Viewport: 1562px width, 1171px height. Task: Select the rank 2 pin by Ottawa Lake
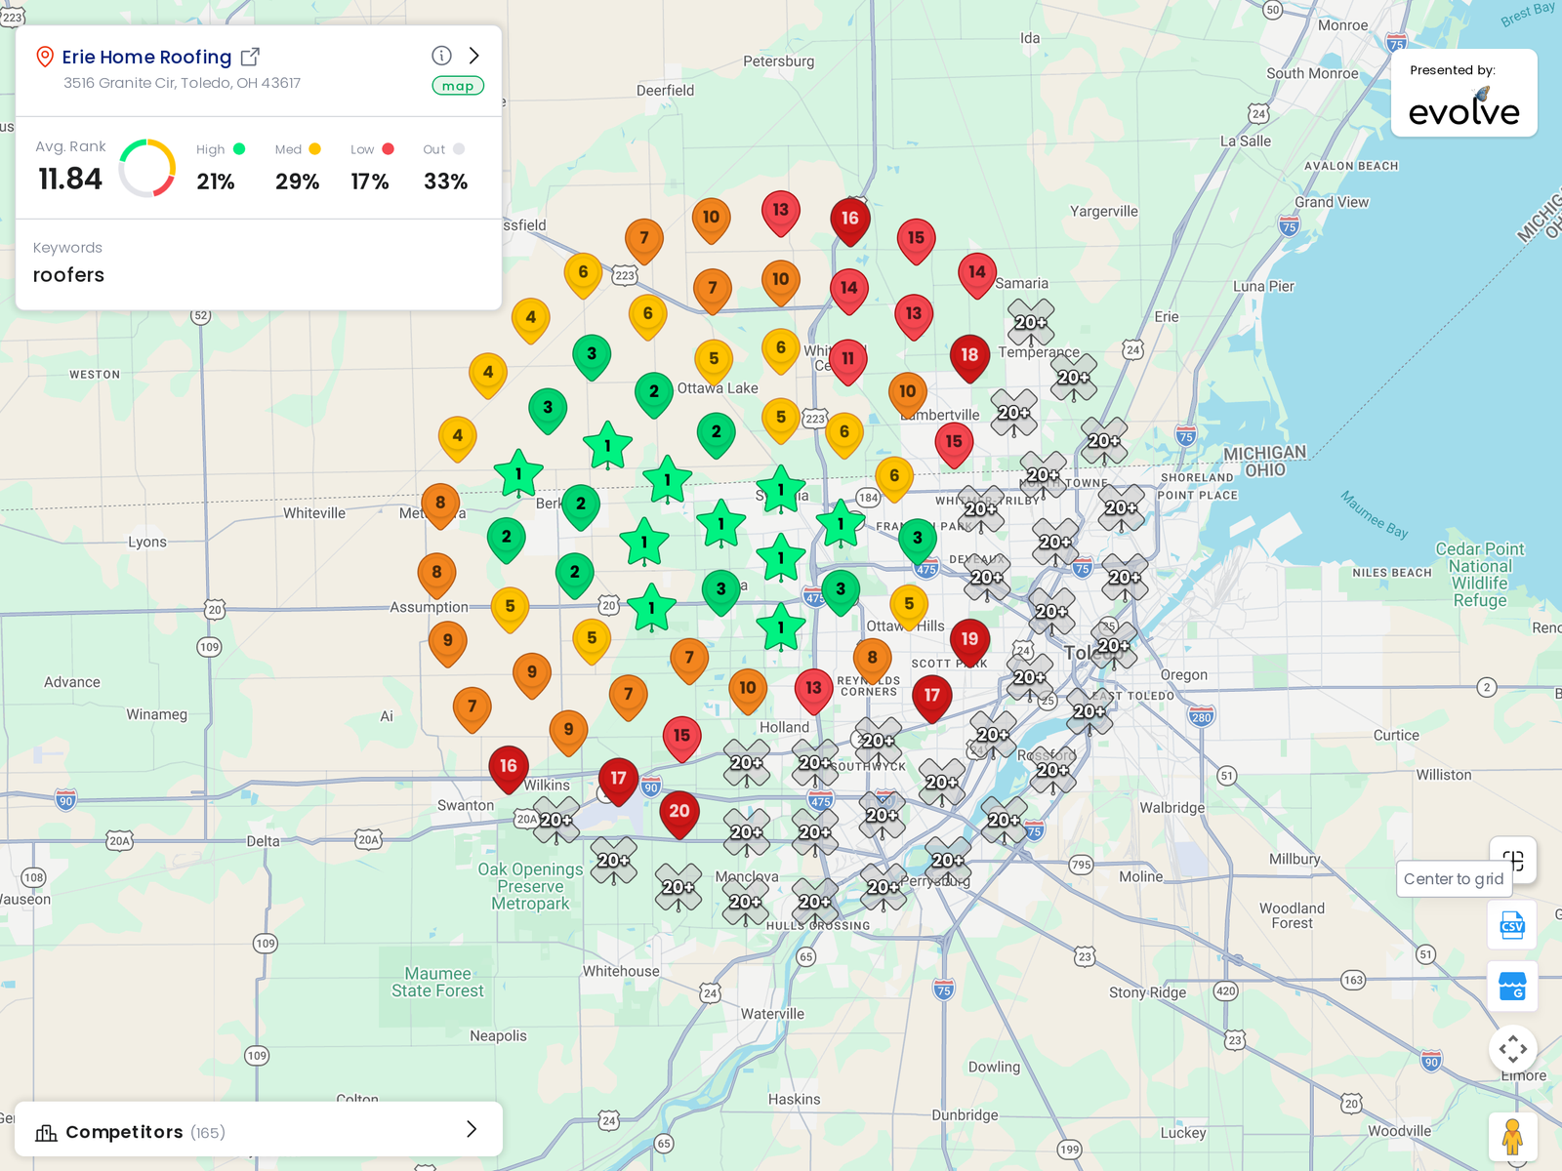[x=654, y=394]
